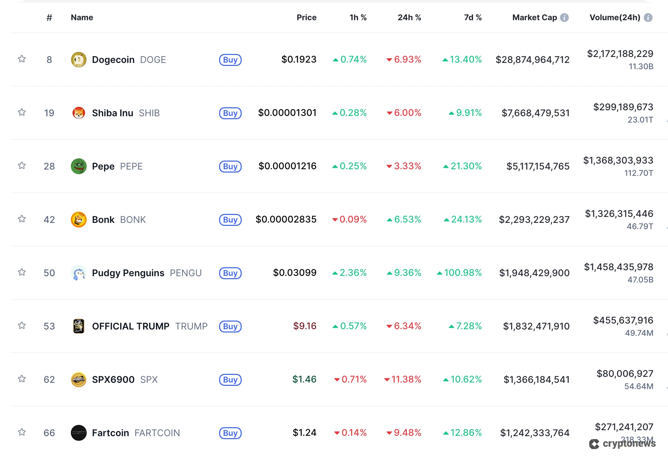Click Buy next to Bonk
The width and height of the screenshot is (668, 459).
pyautogui.click(x=230, y=220)
